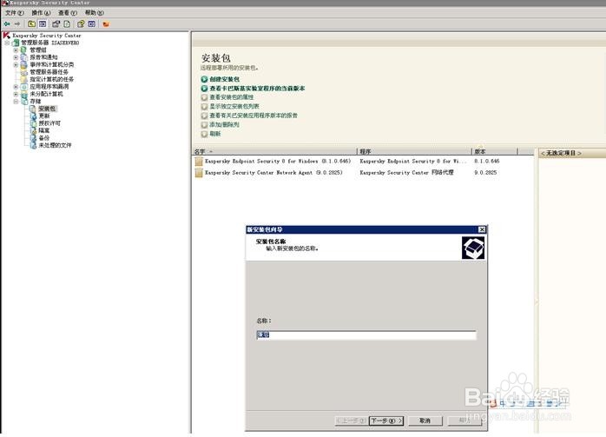The image size is (606, 437).
Task: Select the 更新 node under 存储
Action: point(44,116)
